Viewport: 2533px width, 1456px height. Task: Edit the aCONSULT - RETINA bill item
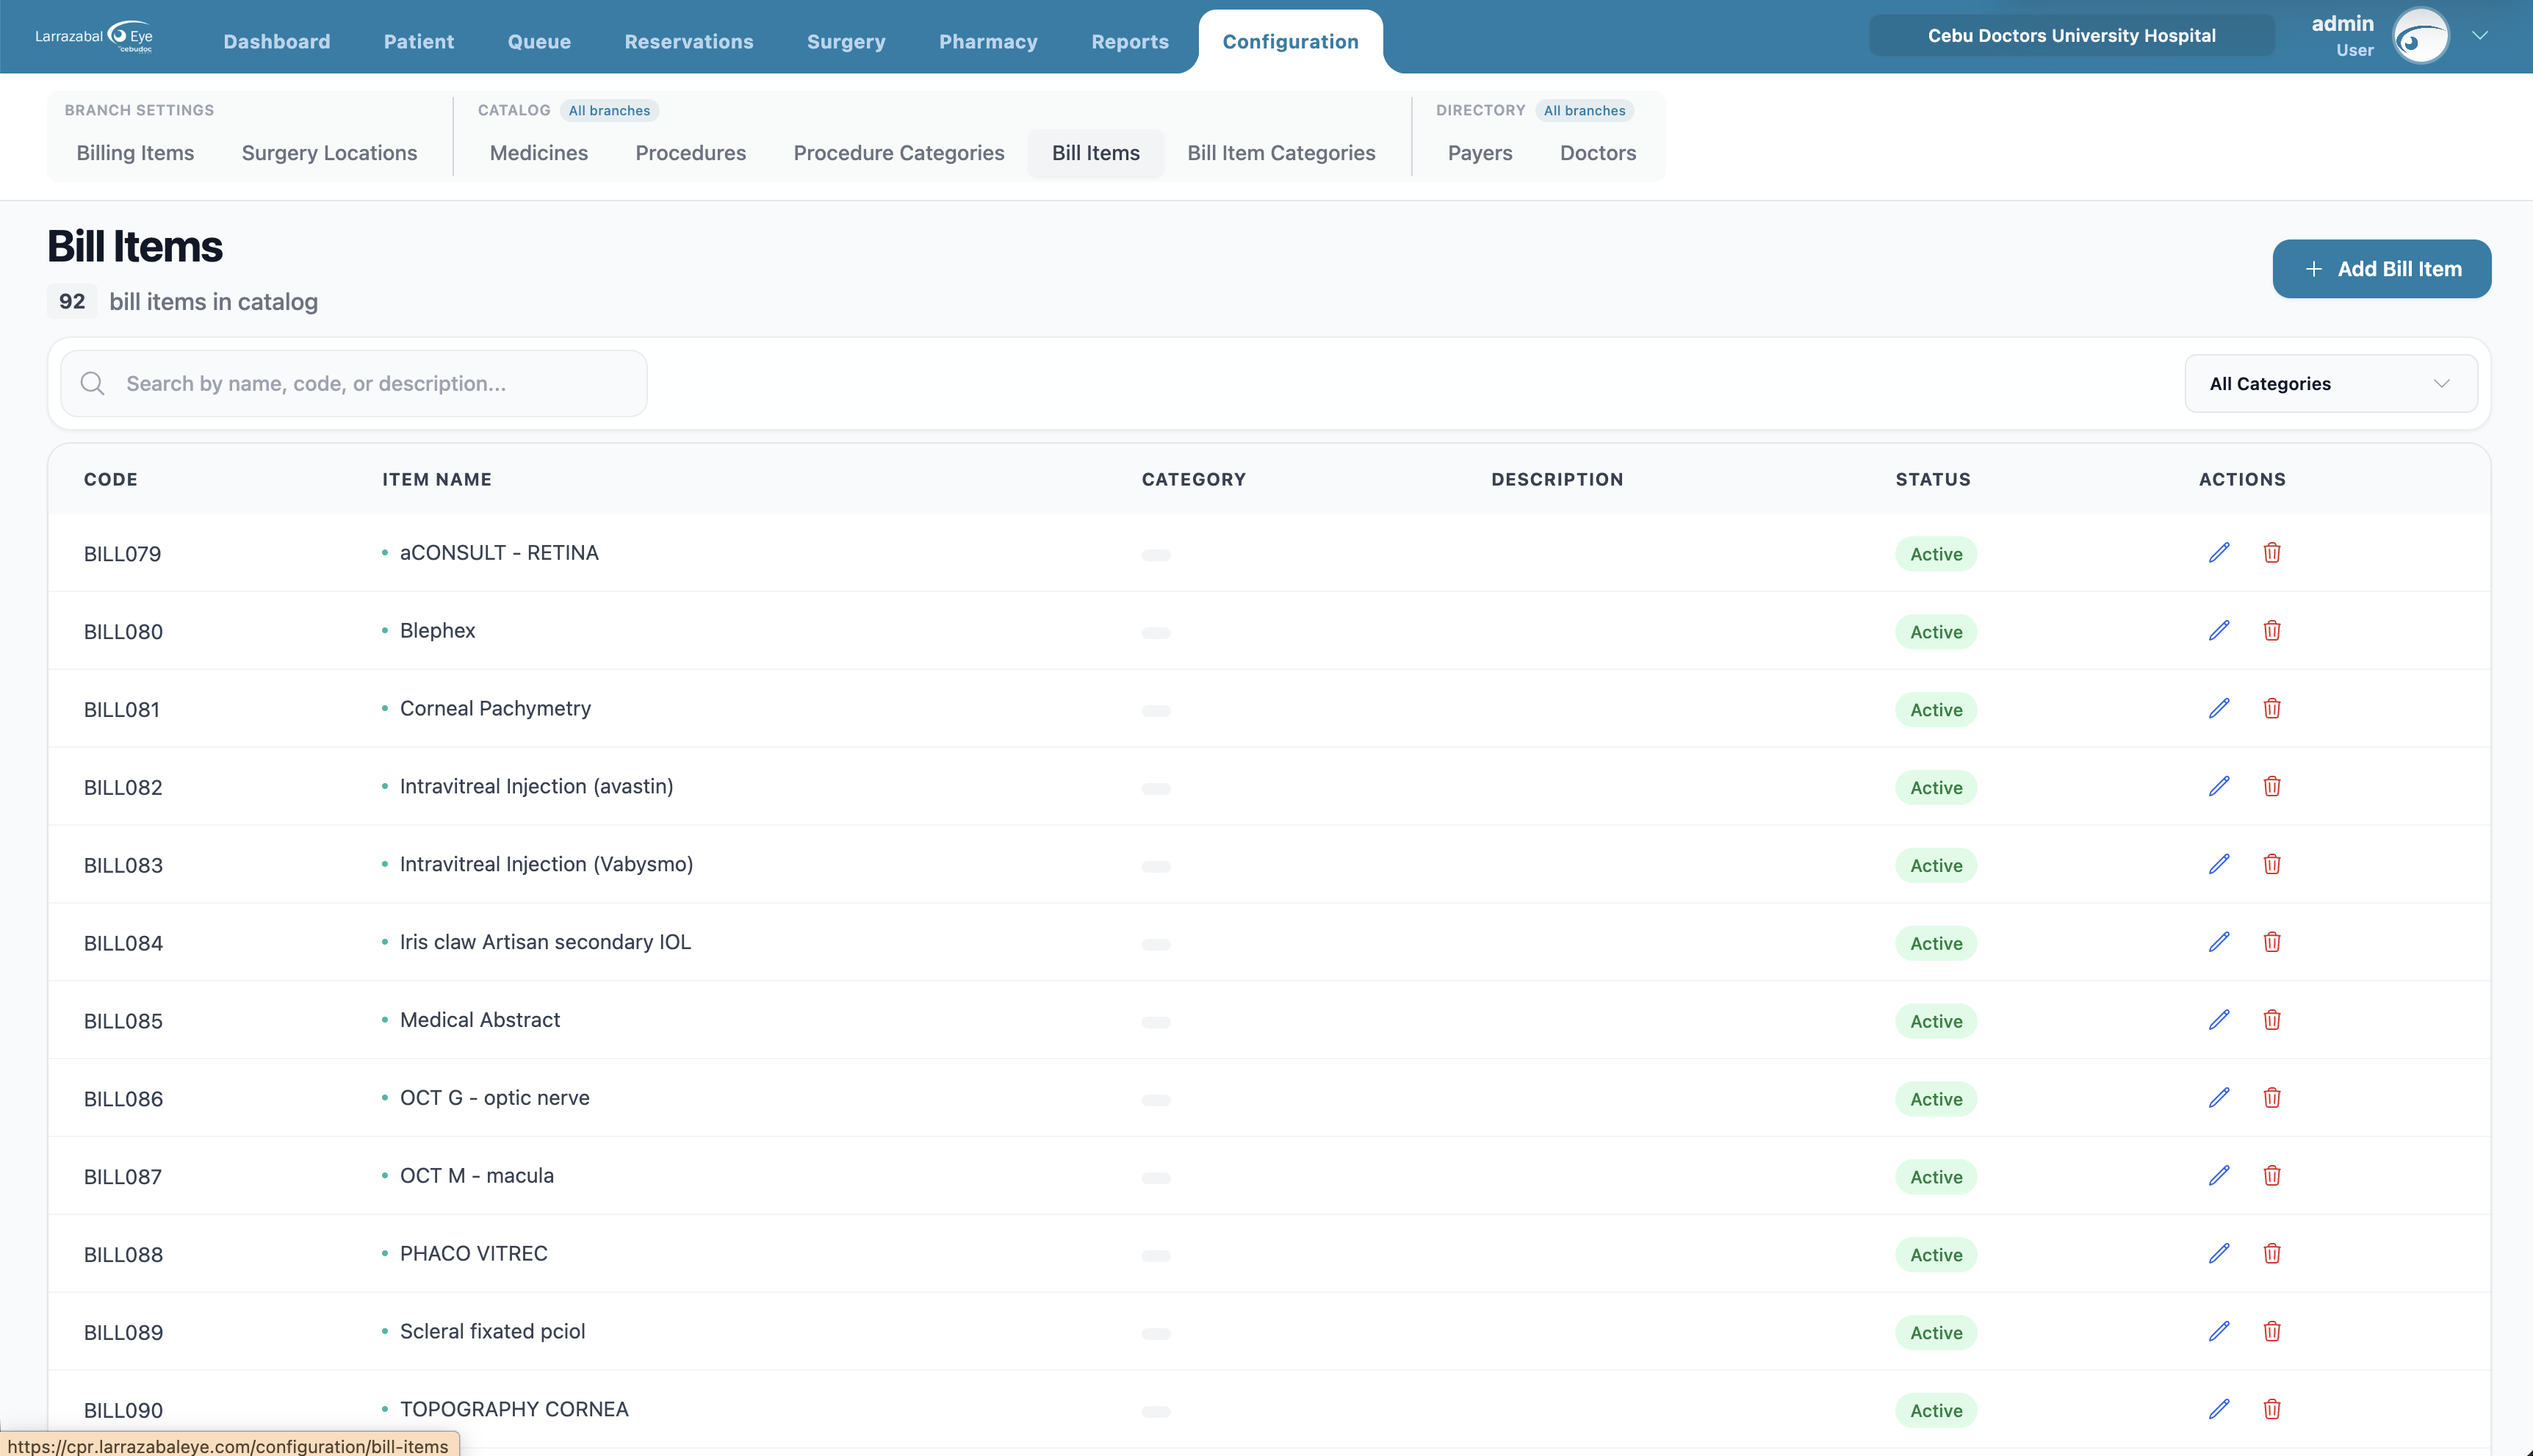click(2219, 553)
